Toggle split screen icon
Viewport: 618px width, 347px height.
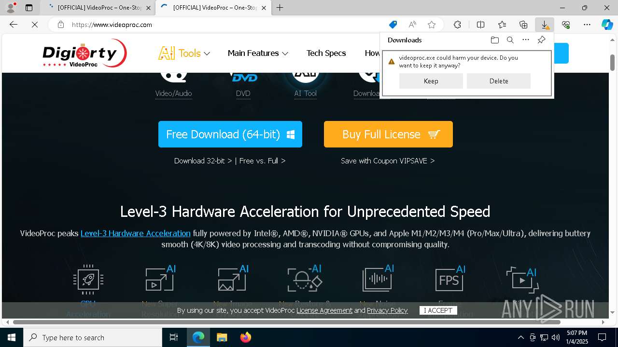pyautogui.click(x=480, y=25)
